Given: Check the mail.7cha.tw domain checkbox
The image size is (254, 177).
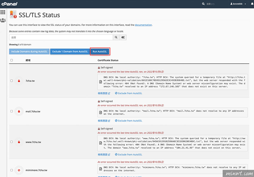Looking at the screenshot, I should tap(11, 111).
